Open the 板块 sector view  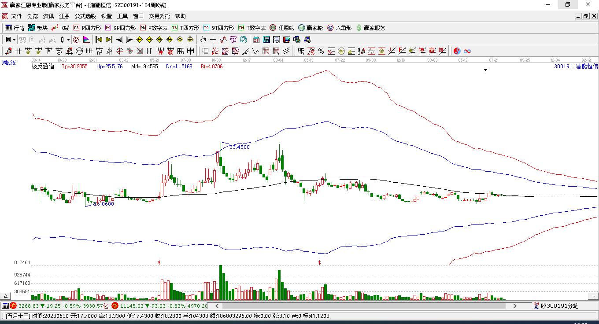pos(38,28)
